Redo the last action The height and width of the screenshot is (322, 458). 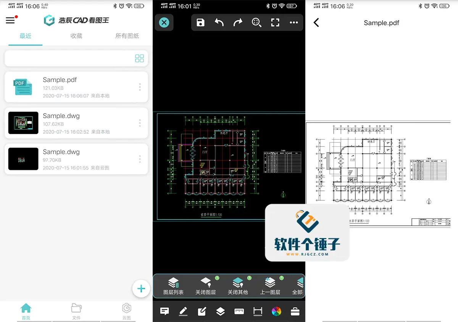(x=238, y=22)
